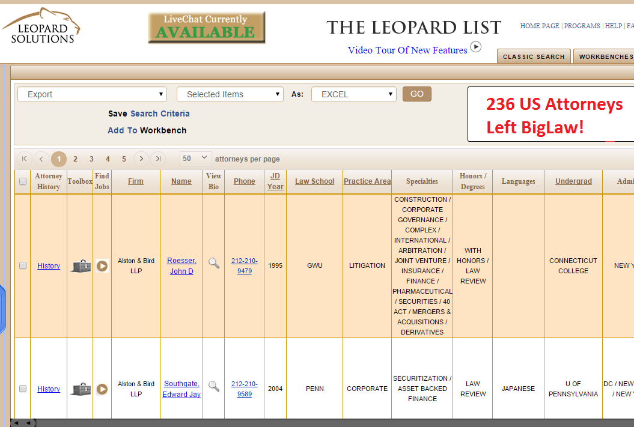Screen dimensions: 634x427
Task: Select the CORPORATE practice area cell
Action: coord(367,389)
